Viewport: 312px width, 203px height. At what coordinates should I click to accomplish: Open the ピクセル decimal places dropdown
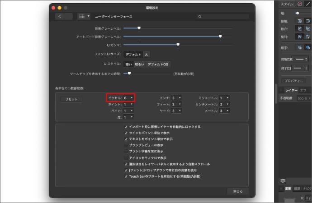click(x=128, y=97)
